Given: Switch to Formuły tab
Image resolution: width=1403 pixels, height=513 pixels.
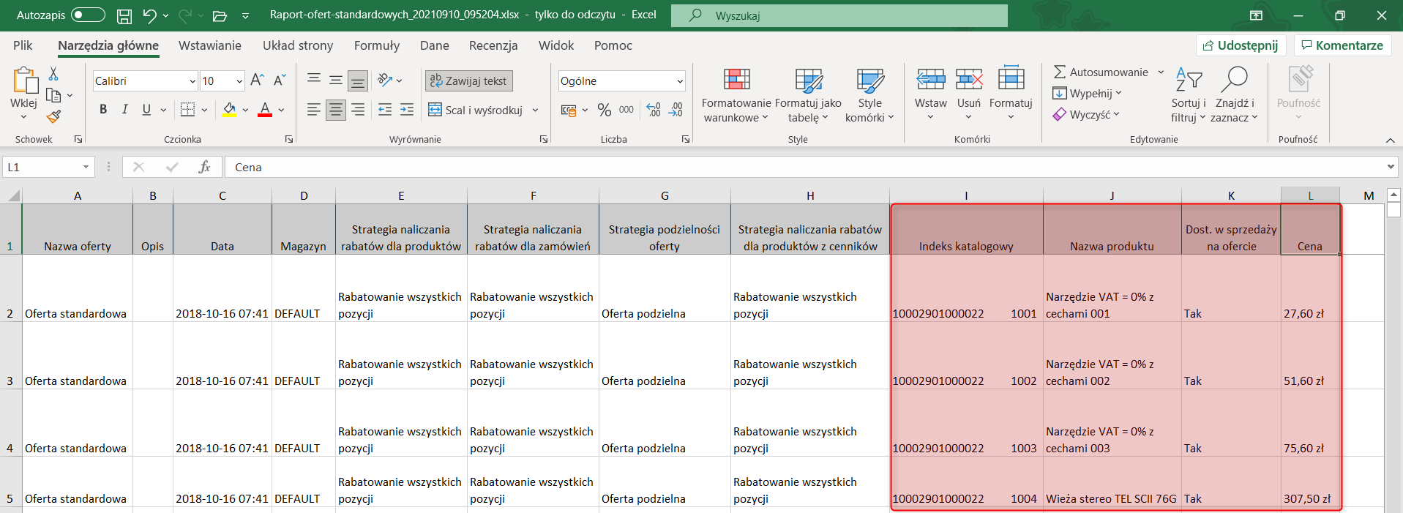Looking at the screenshot, I should coord(377,45).
